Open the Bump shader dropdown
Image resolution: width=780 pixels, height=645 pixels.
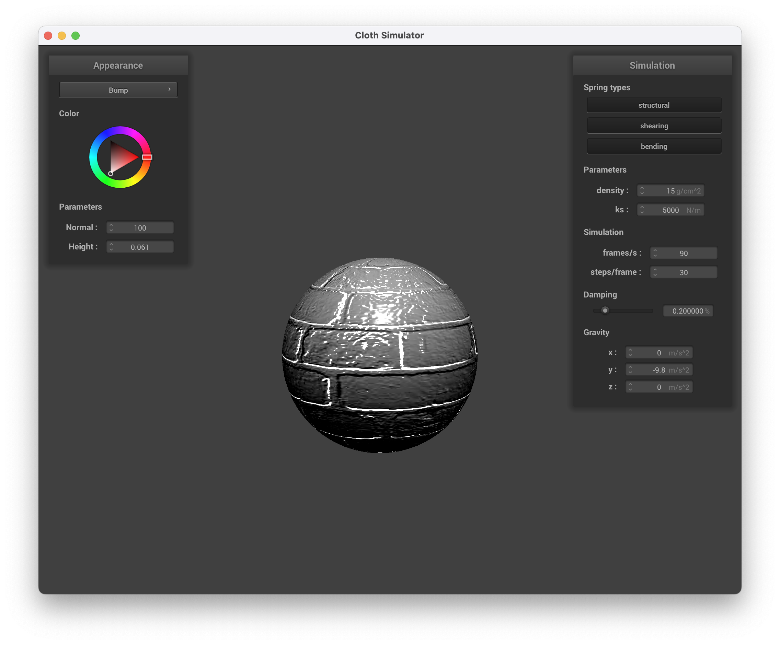pos(118,90)
